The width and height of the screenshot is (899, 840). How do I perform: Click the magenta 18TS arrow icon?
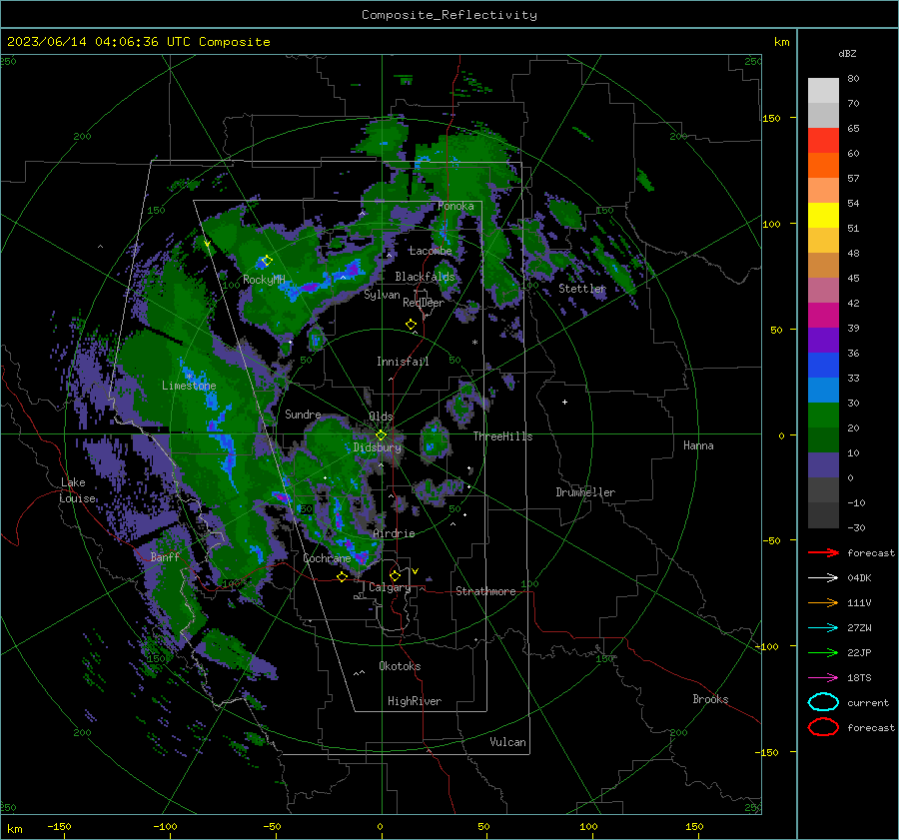coord(823,677)
